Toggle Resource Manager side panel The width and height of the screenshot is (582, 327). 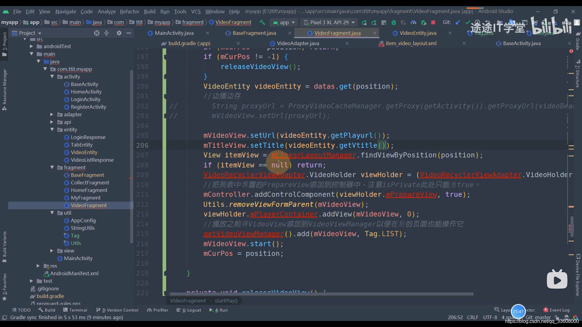[5, 90]
